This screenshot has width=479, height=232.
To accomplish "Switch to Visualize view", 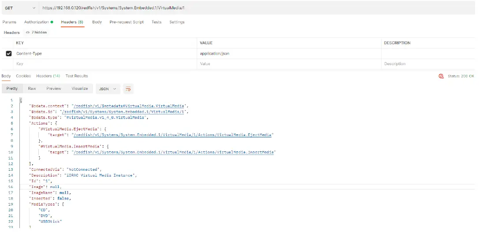I will [x=80, y=89].
